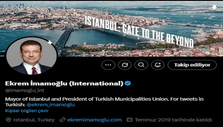223x127 pixels.
Task: Open the @ekrem_imamoglu mention link
Action: (51, 105)
